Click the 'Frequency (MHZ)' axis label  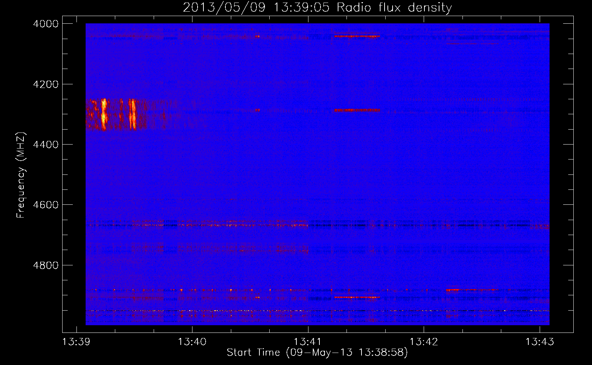[21, 175]
